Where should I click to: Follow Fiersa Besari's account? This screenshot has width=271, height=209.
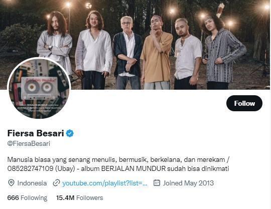coord(244,103)
